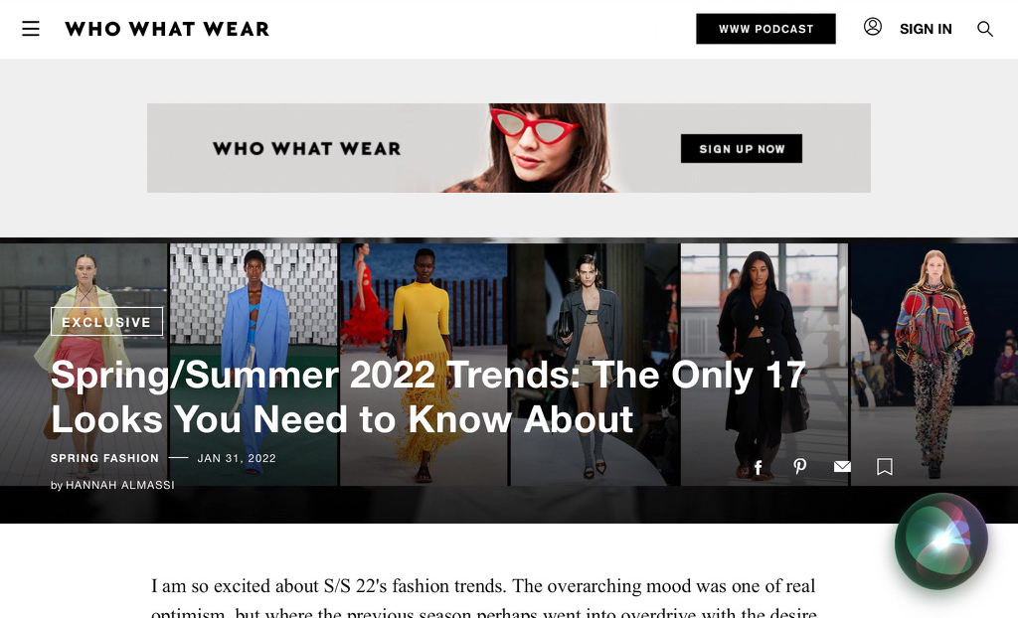View author Hannah Almassi's page
This screenshot has height=618, width=1018.
click(120, 485)
